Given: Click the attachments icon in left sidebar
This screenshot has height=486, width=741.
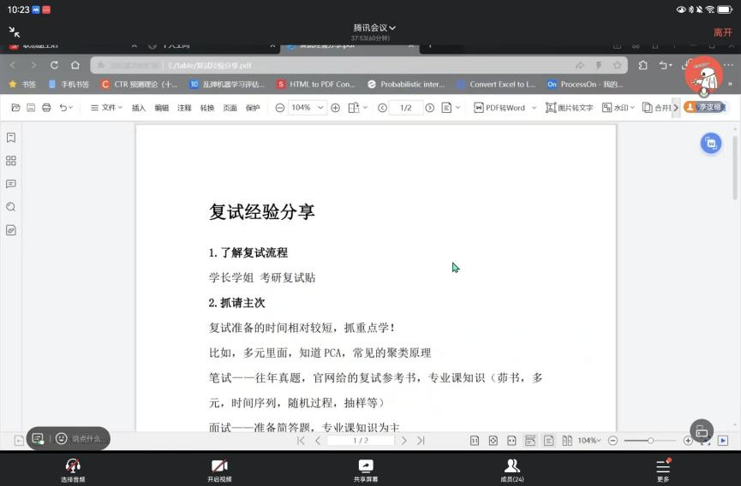Looking at the screenshot, I should click(x=11, y=230).
